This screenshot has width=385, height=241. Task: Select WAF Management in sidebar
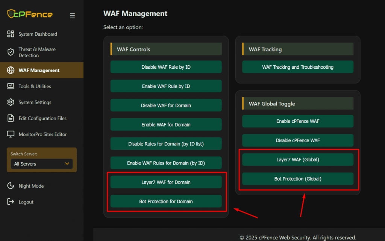[x=42, y=70]
